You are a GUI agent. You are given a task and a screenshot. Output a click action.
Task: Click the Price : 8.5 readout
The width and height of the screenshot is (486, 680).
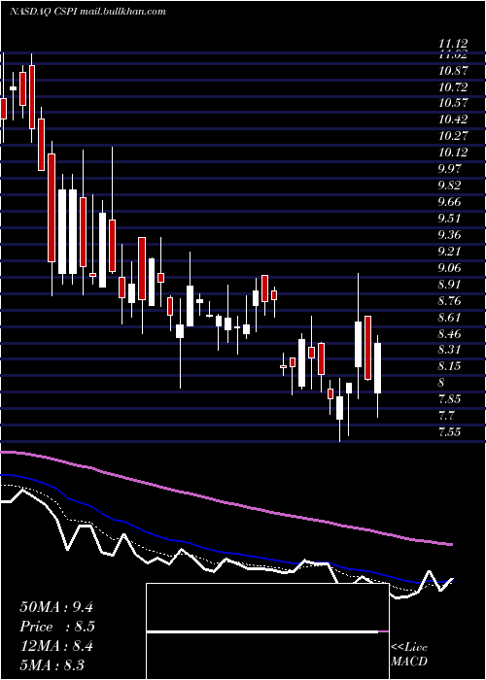click(x=57, y=627)
